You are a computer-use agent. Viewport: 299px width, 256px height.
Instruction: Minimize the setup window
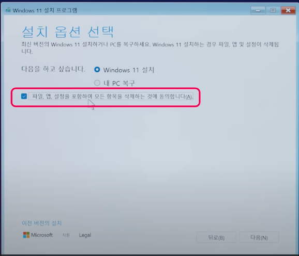tap(258, 10)
